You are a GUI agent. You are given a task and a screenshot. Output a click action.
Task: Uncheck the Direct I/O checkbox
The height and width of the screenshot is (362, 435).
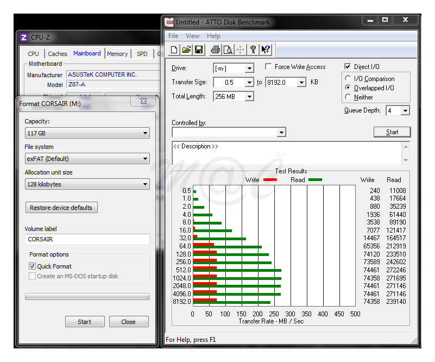click(348, 67)
